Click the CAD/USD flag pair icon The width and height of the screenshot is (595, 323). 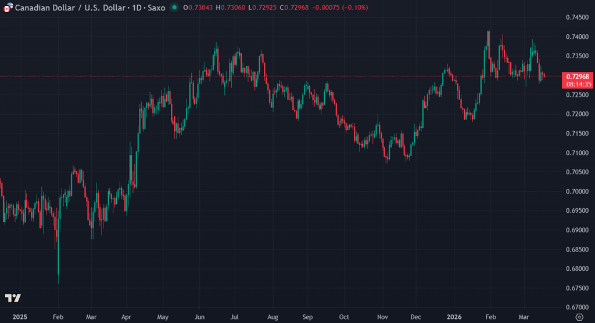pos(8,8)
